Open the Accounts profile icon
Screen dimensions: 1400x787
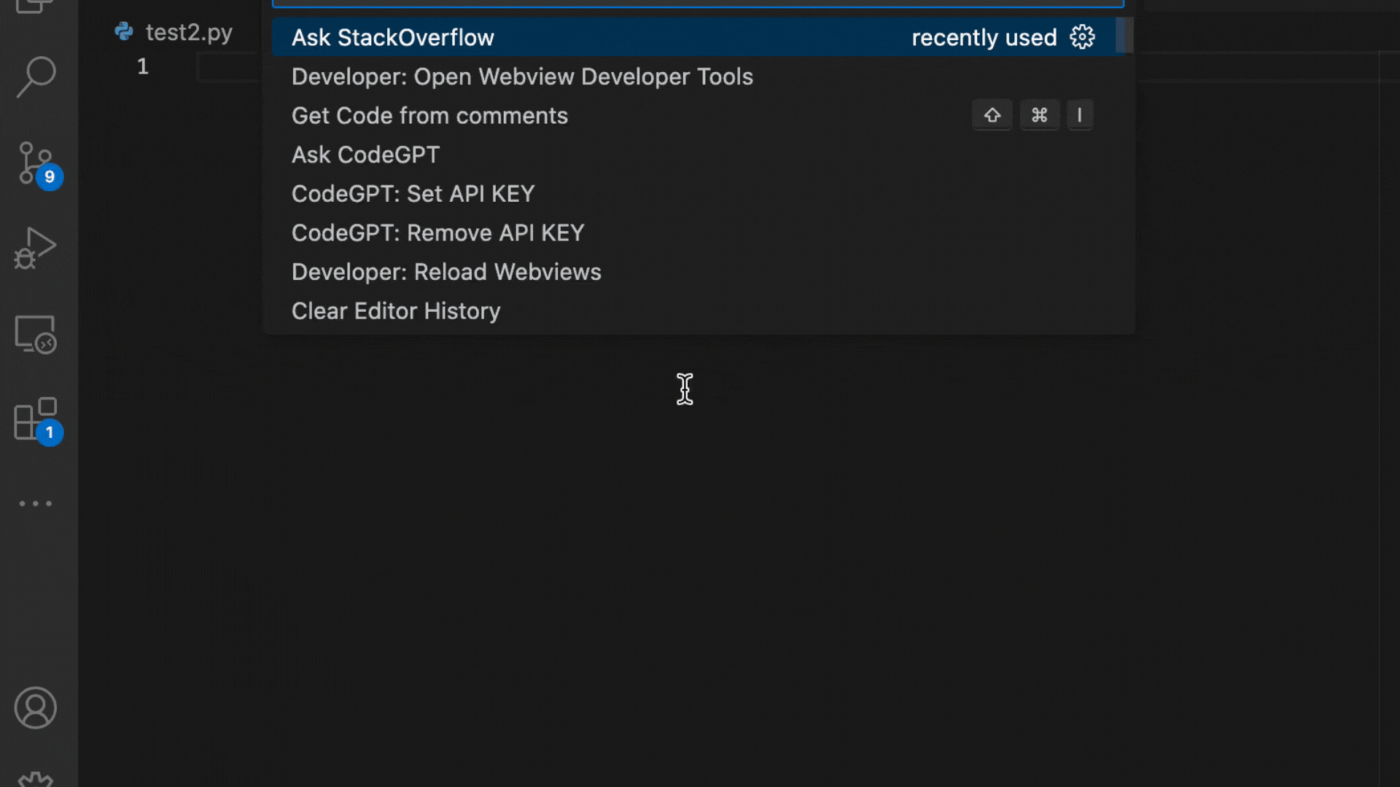pos(36,708)
